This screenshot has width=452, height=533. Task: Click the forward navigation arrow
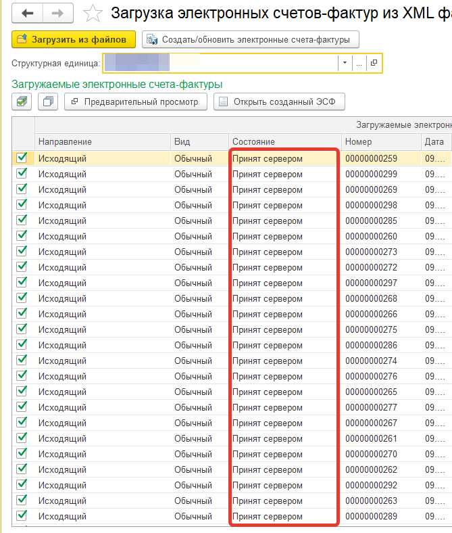tap(58, 14)
